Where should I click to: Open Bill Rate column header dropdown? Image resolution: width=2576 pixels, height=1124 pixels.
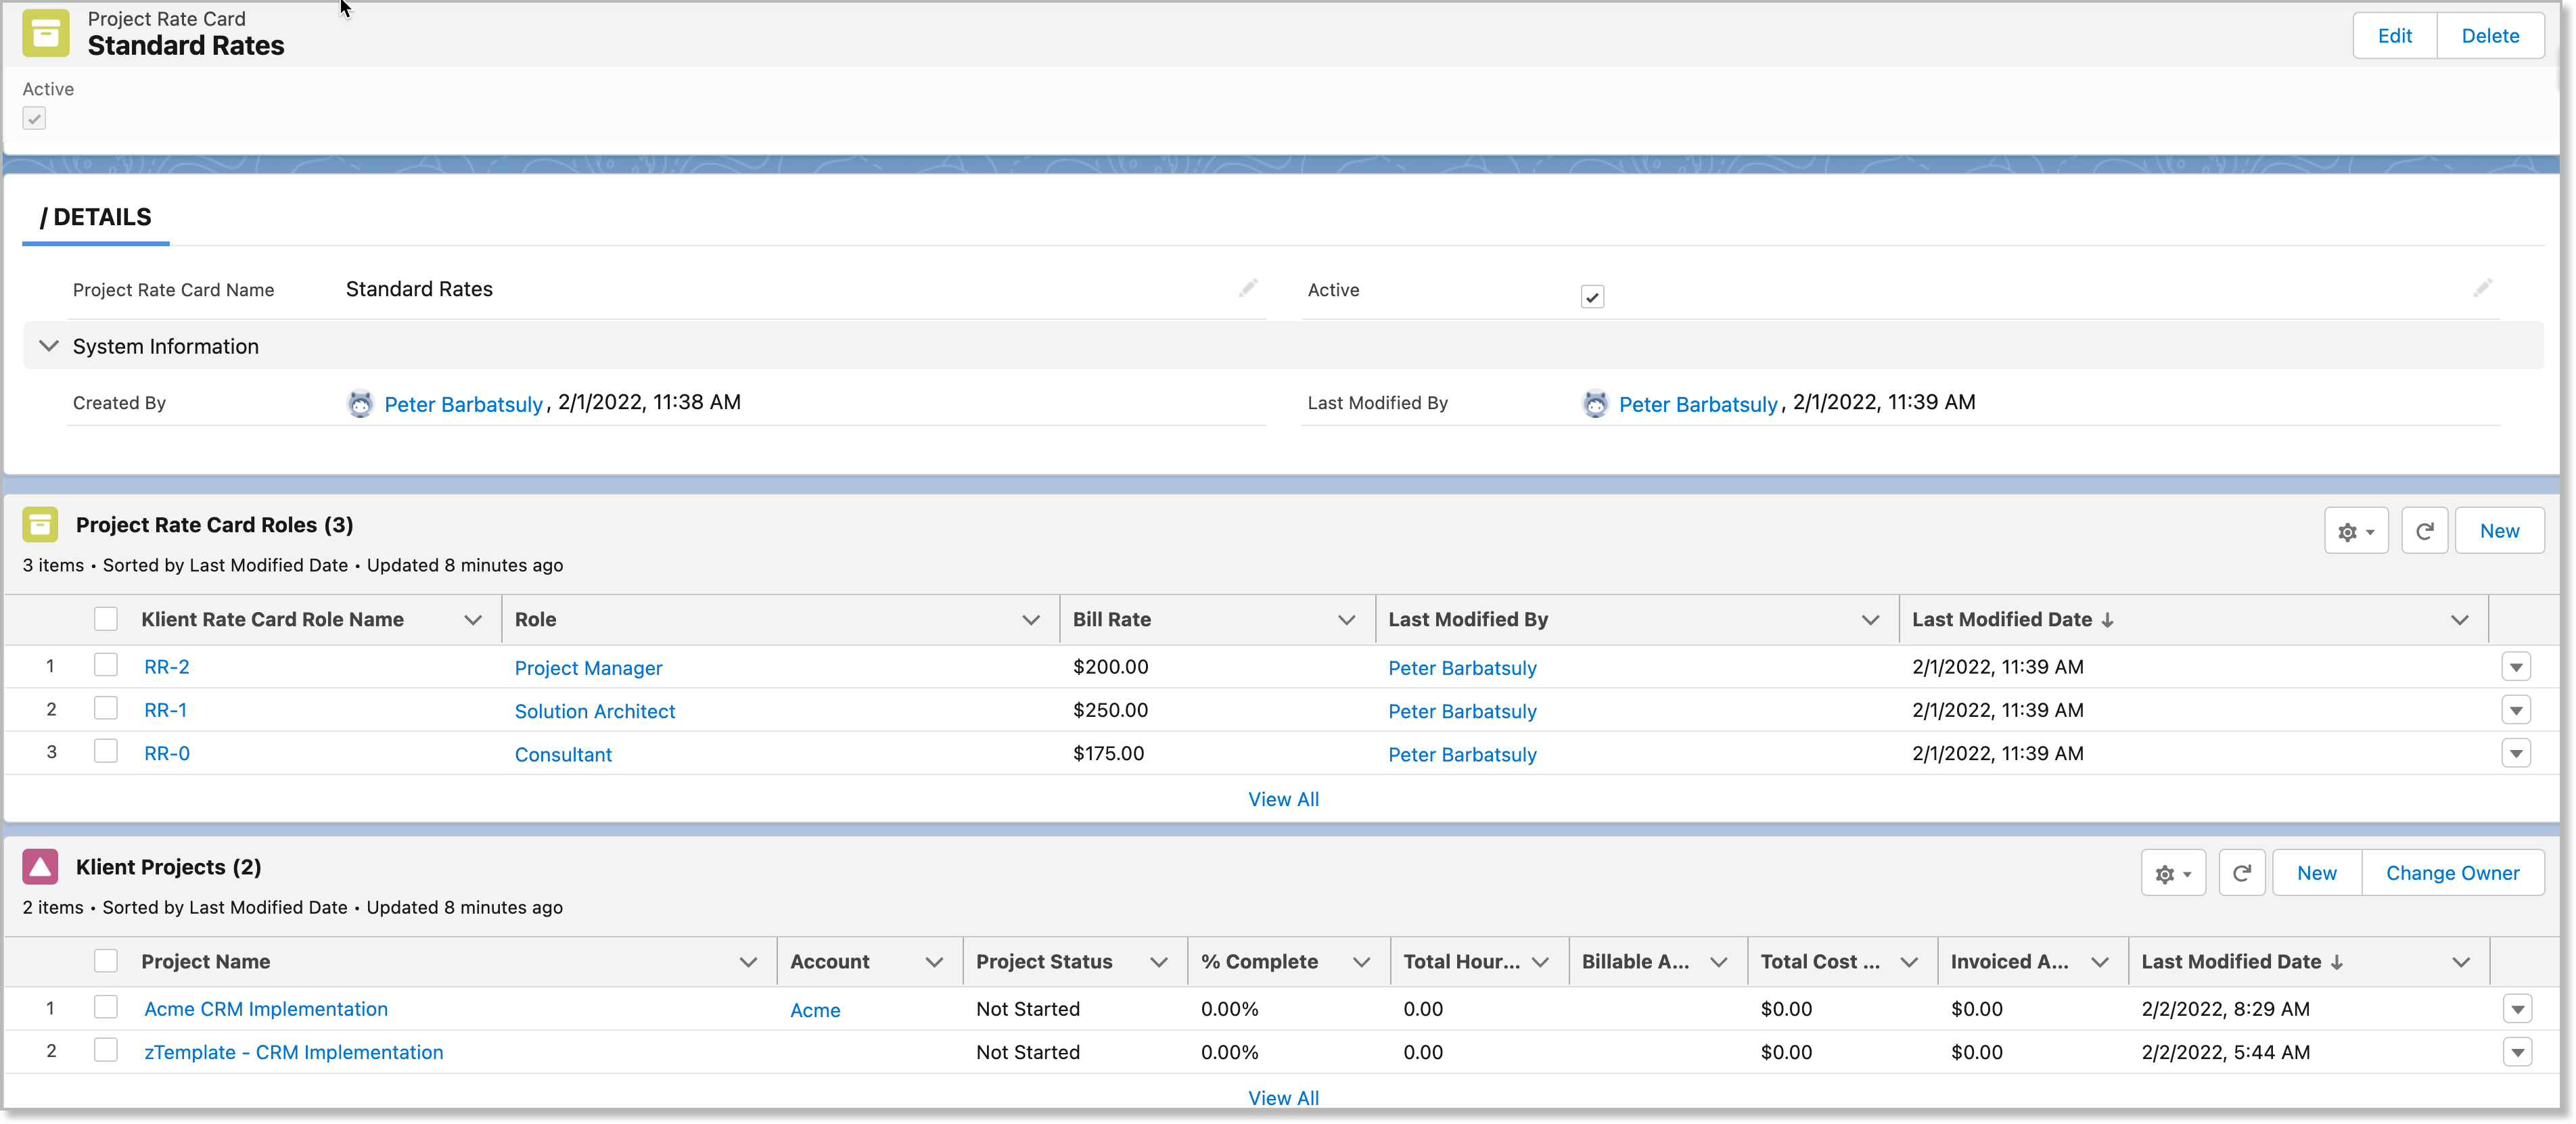tap(1346, 620)
